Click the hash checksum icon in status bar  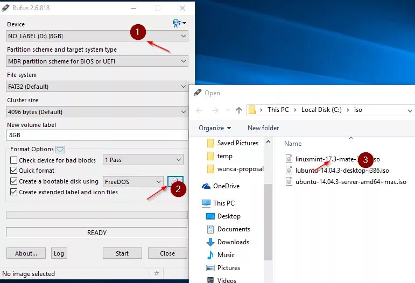[x=157, y=273]
